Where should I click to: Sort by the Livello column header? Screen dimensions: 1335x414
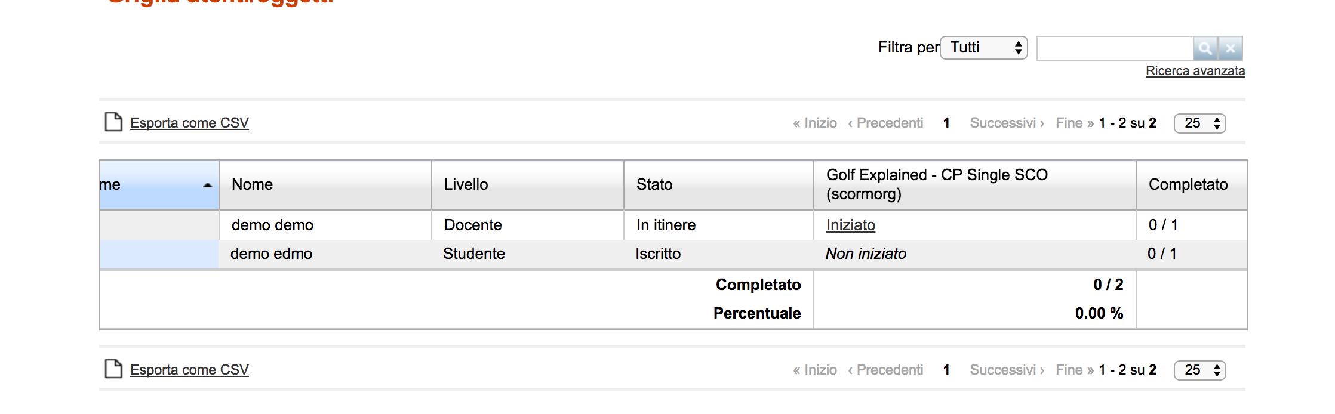[466, 184]
